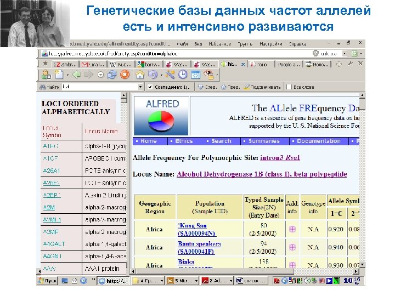Switch to the Ambr... tab
Image resolution: width=395 pixels, height=296 pixels.
point(65,65)
